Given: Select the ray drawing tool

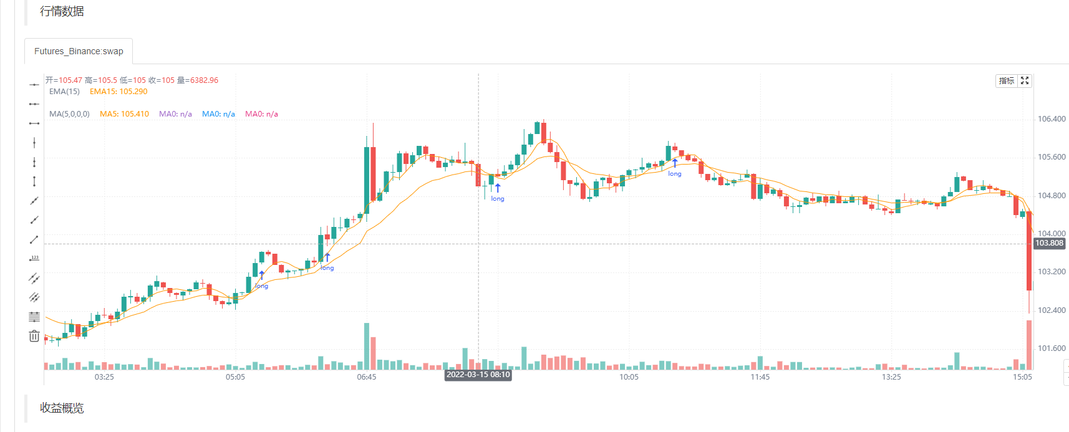Looking at the screenshot, I should [34, 219].
